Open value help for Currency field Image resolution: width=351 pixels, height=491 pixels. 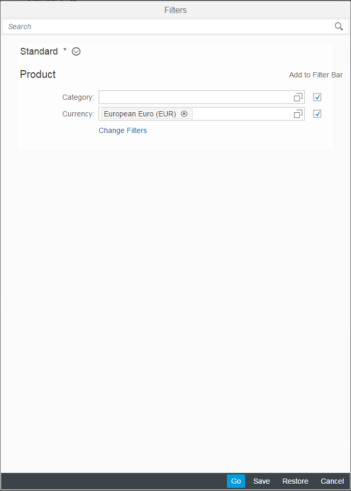(298, 114)
